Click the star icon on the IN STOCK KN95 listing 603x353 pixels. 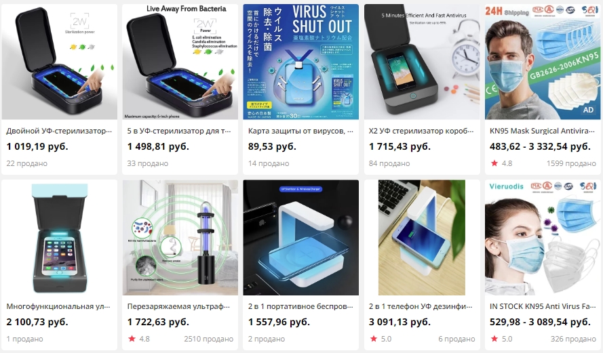[x=494, y=339]
